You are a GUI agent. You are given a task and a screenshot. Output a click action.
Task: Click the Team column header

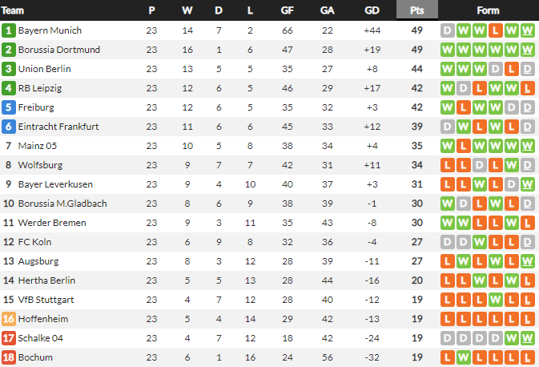coord(14,10)
